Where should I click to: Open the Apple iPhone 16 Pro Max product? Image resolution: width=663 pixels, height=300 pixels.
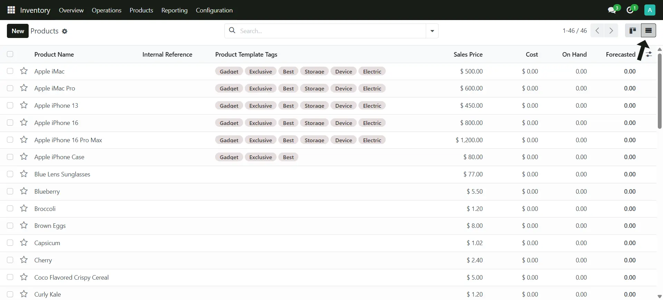[x=68, y=140]
